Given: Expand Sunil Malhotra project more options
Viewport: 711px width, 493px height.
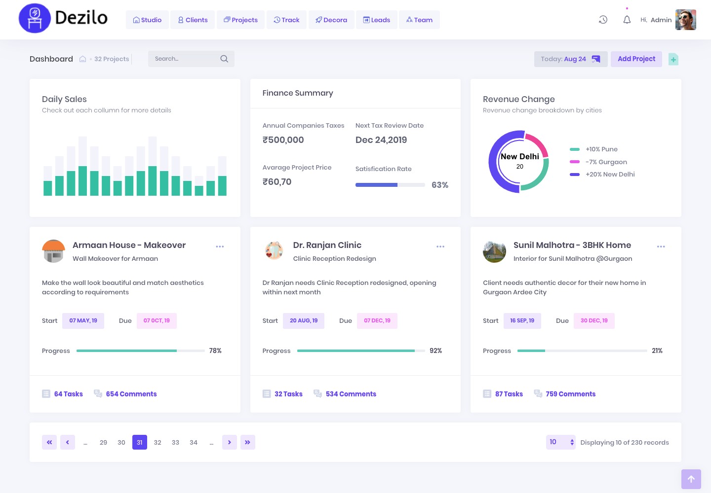Looking at the screenshot, I should pyautogui.click(x=661, y=246).
